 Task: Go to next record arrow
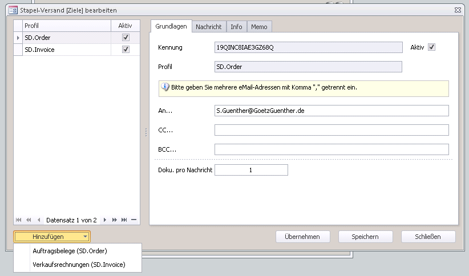[104, 220]
